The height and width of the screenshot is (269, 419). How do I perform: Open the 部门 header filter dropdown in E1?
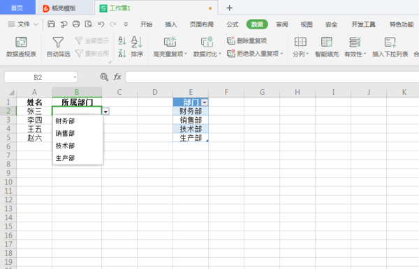[x=205, y=102]
